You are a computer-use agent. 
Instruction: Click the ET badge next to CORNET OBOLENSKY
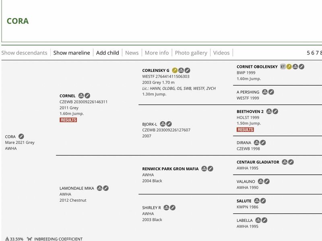coord(283,67)
